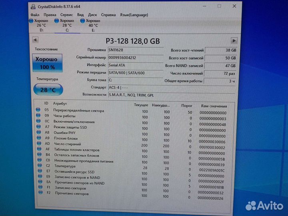
Task: Select the Неожиданные пропадания питания row
Action: [131, 162]
